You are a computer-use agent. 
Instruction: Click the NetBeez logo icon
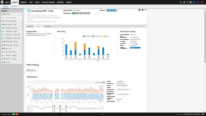(2, 2)
